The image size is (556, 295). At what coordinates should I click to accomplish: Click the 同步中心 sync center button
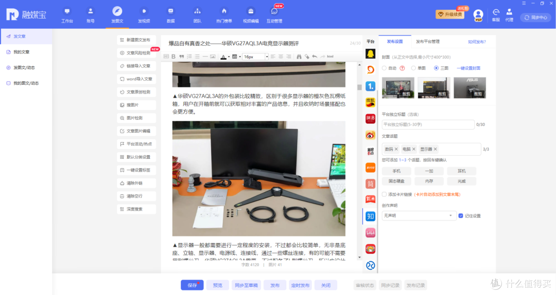[536, 17]
